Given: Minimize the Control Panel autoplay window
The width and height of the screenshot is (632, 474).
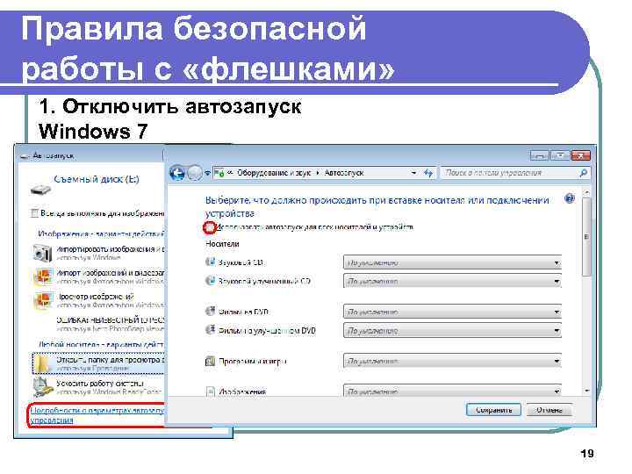Looking at the screenshot, I should click(x=539, y=155).
